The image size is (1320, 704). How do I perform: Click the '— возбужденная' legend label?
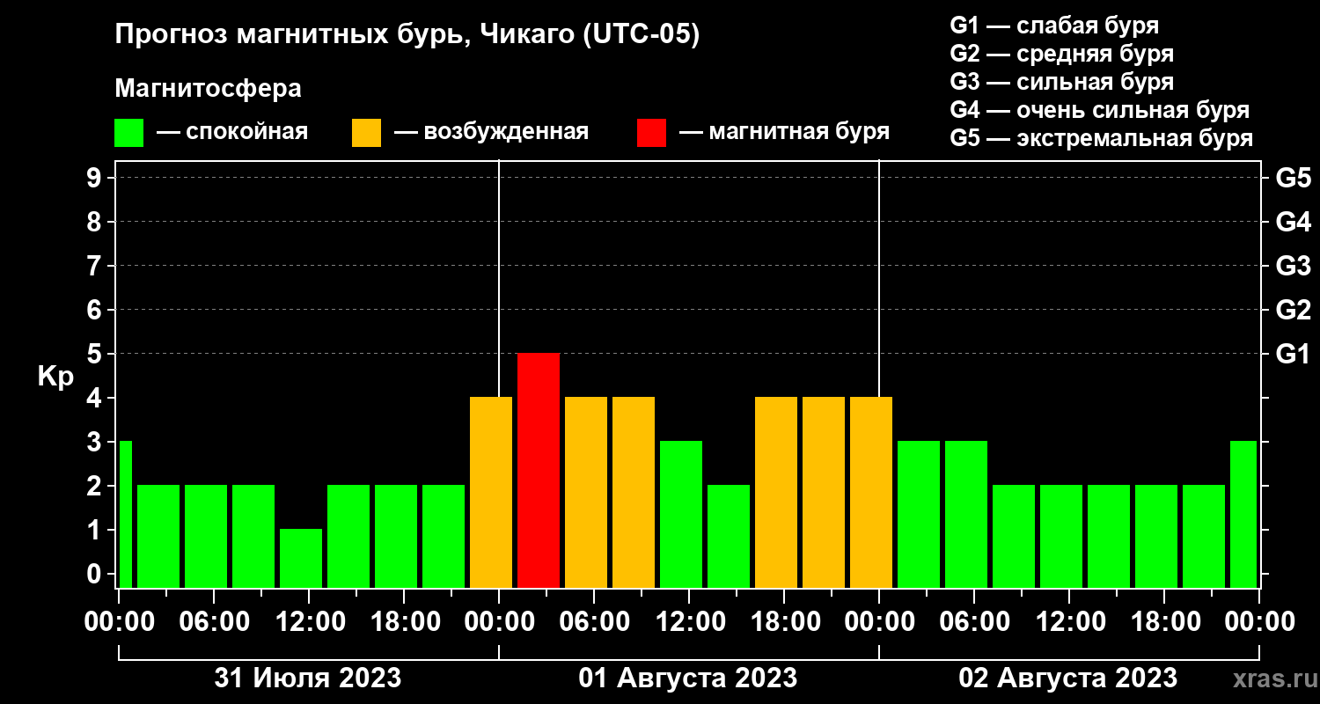click(491, 133)
